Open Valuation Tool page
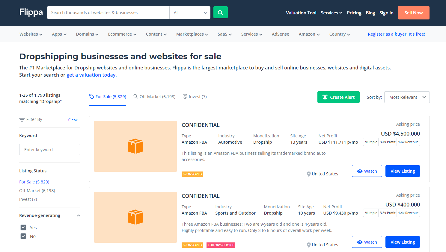 coord(301,13)
